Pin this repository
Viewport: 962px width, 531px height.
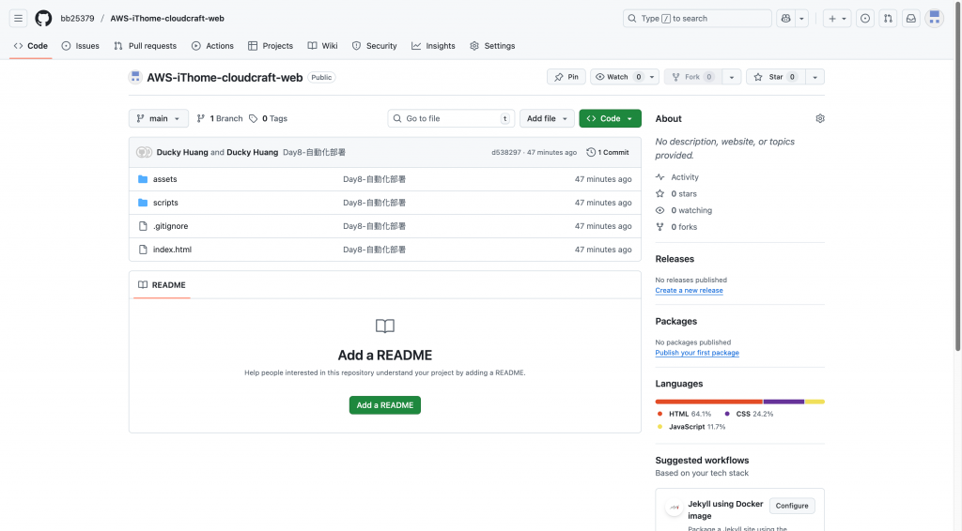coord(566,77)
